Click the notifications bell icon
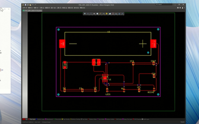Image resolution: width=199 pixels, height=124 pixels. pyautogui.click(x=180, y=8)
